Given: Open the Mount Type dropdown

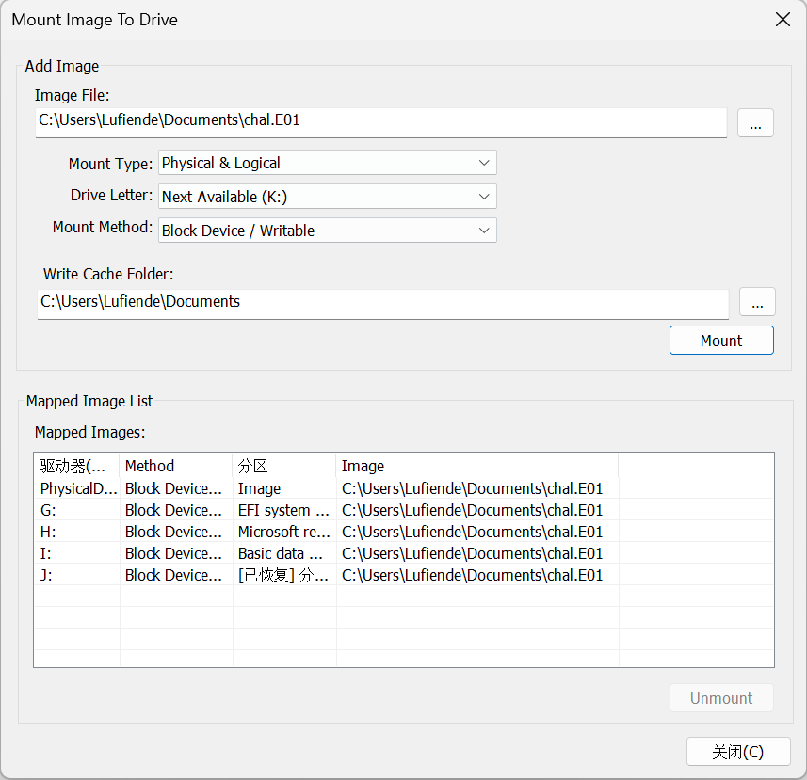Looking at the screenshot, I should [327, 163].
